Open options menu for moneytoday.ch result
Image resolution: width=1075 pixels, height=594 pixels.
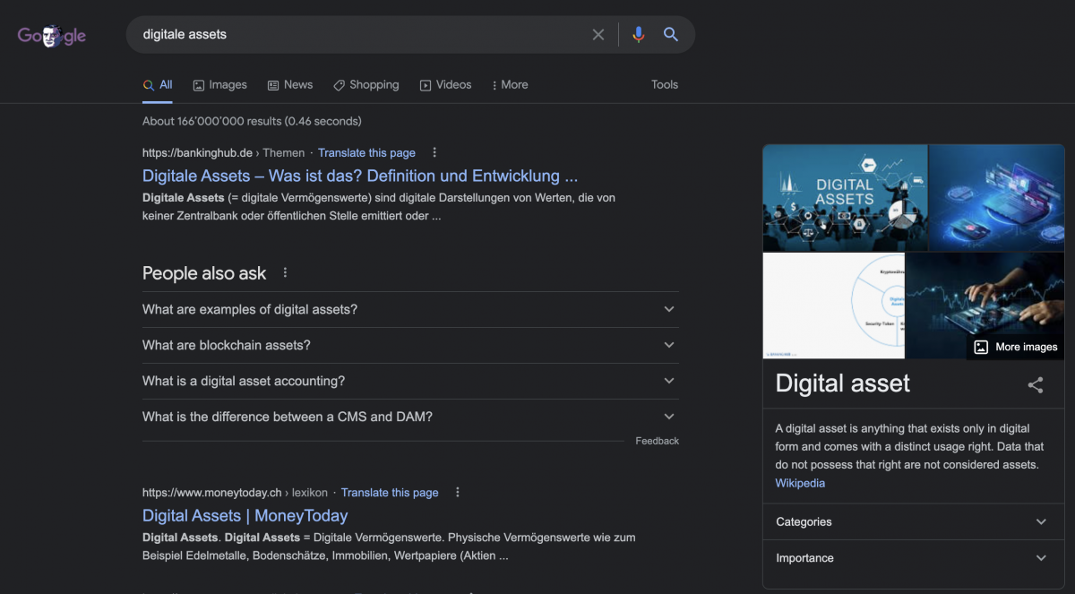click(458, 492)
